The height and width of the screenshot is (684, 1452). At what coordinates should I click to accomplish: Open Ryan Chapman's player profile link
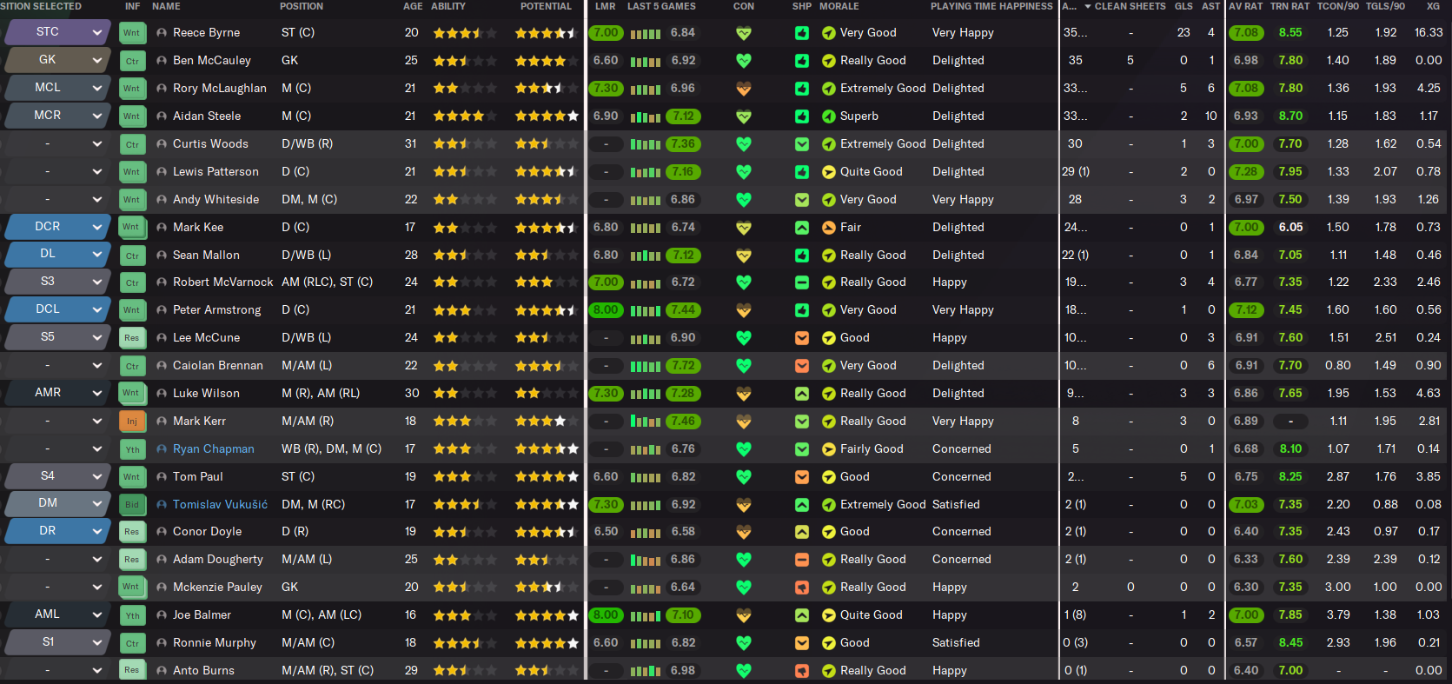click(x=214, y=449)
